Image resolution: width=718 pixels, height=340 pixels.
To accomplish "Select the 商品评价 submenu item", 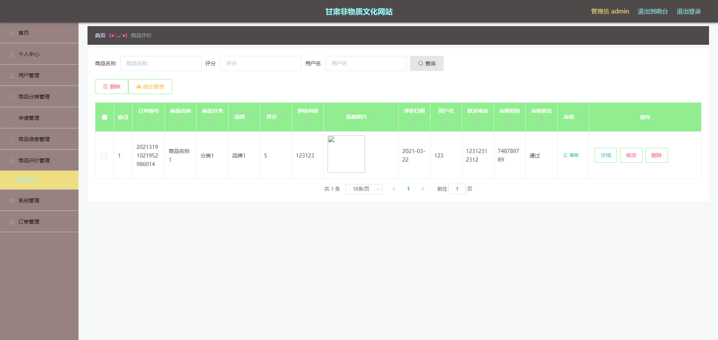I will [x=39, y=180].
